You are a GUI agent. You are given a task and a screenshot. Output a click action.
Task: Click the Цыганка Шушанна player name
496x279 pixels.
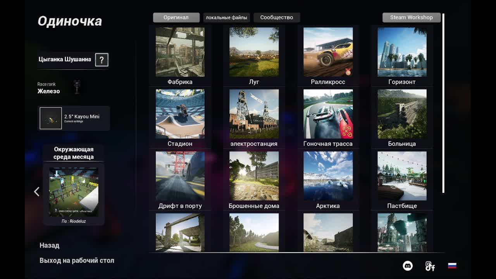click(x=65, y=59)
